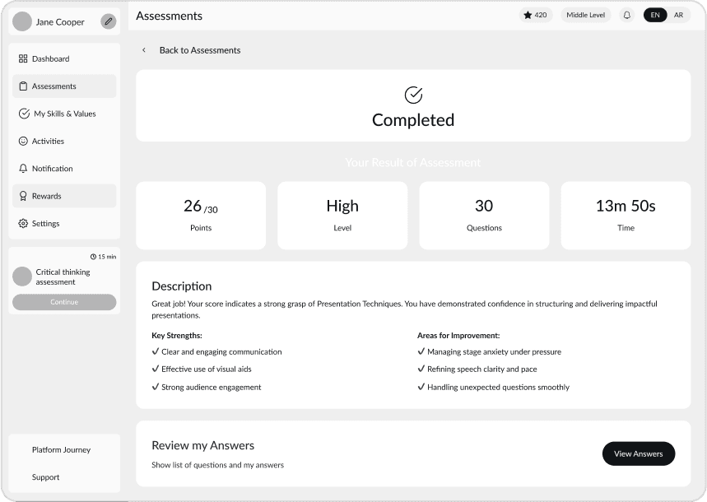707x502 pixels.
Task: Click the Notification bell icon in the sidebar
Action: (x=25, y=168)
